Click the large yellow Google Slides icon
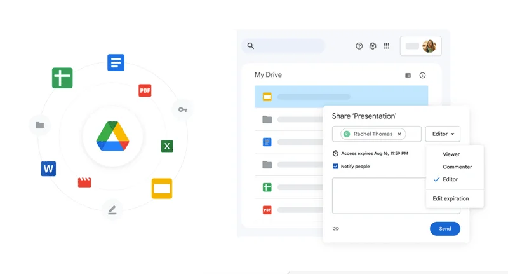Screen dimensions: 508x274 (x=162, y=188)
